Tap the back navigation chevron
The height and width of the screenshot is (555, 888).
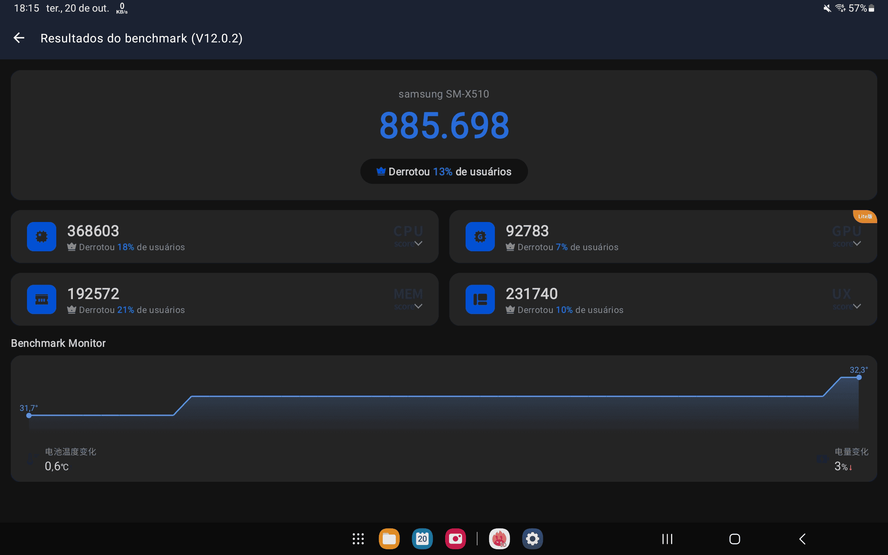pyautogui.click(x=802, y=539)
